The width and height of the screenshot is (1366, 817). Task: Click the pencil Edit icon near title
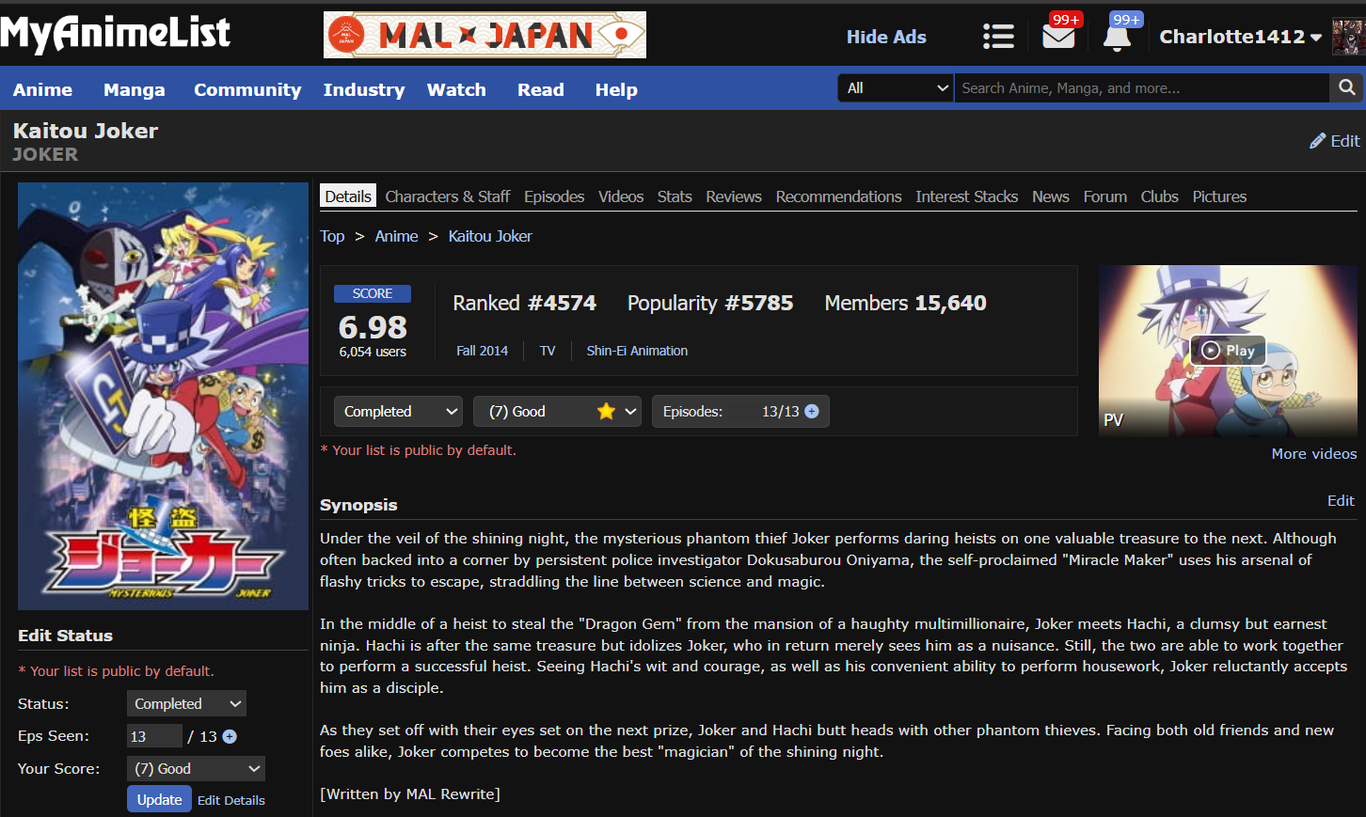coord(1334,141)
